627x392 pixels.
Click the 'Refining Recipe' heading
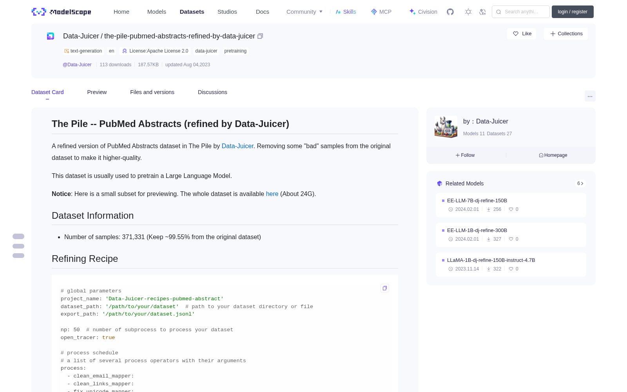coord(85,259)
